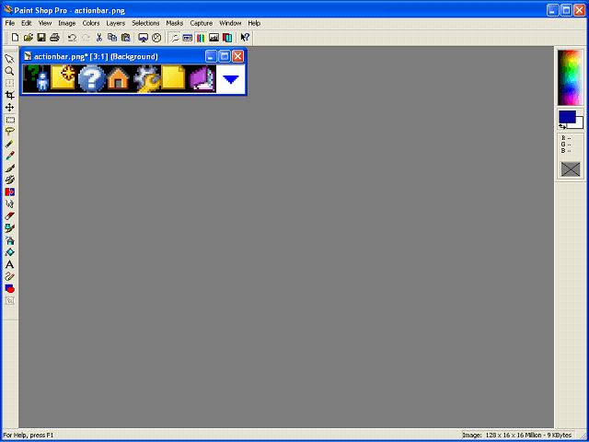Save the image with the floppy disk icon
Image resolution: width=589 pixels, height=442 pixels.
[x=41, y=37]
